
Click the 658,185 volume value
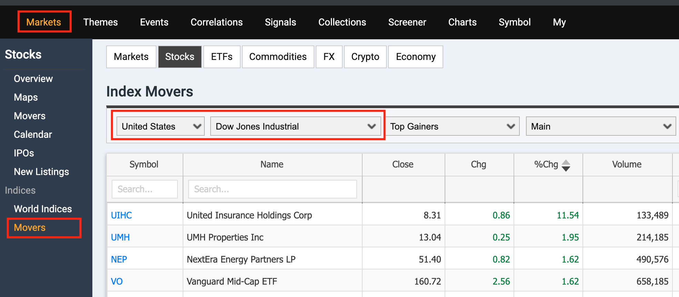point(652,281)
